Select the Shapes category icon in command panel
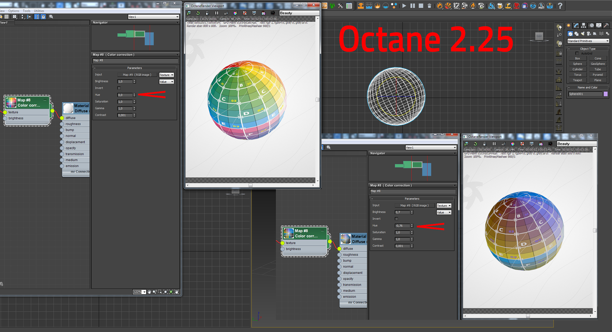The width and height of the screenshot is (612, 332). (576, 33)
